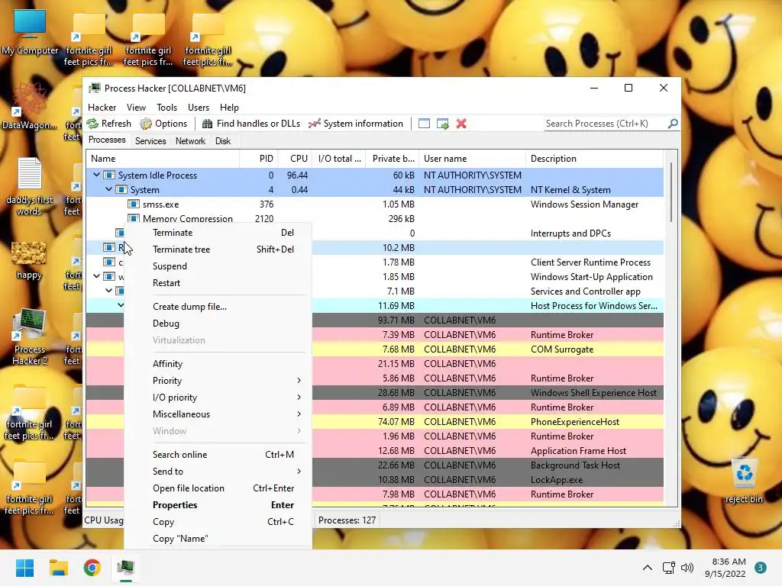Click find window and thread icon
Viewport: 782px width, 586px height.
(442, 124)
